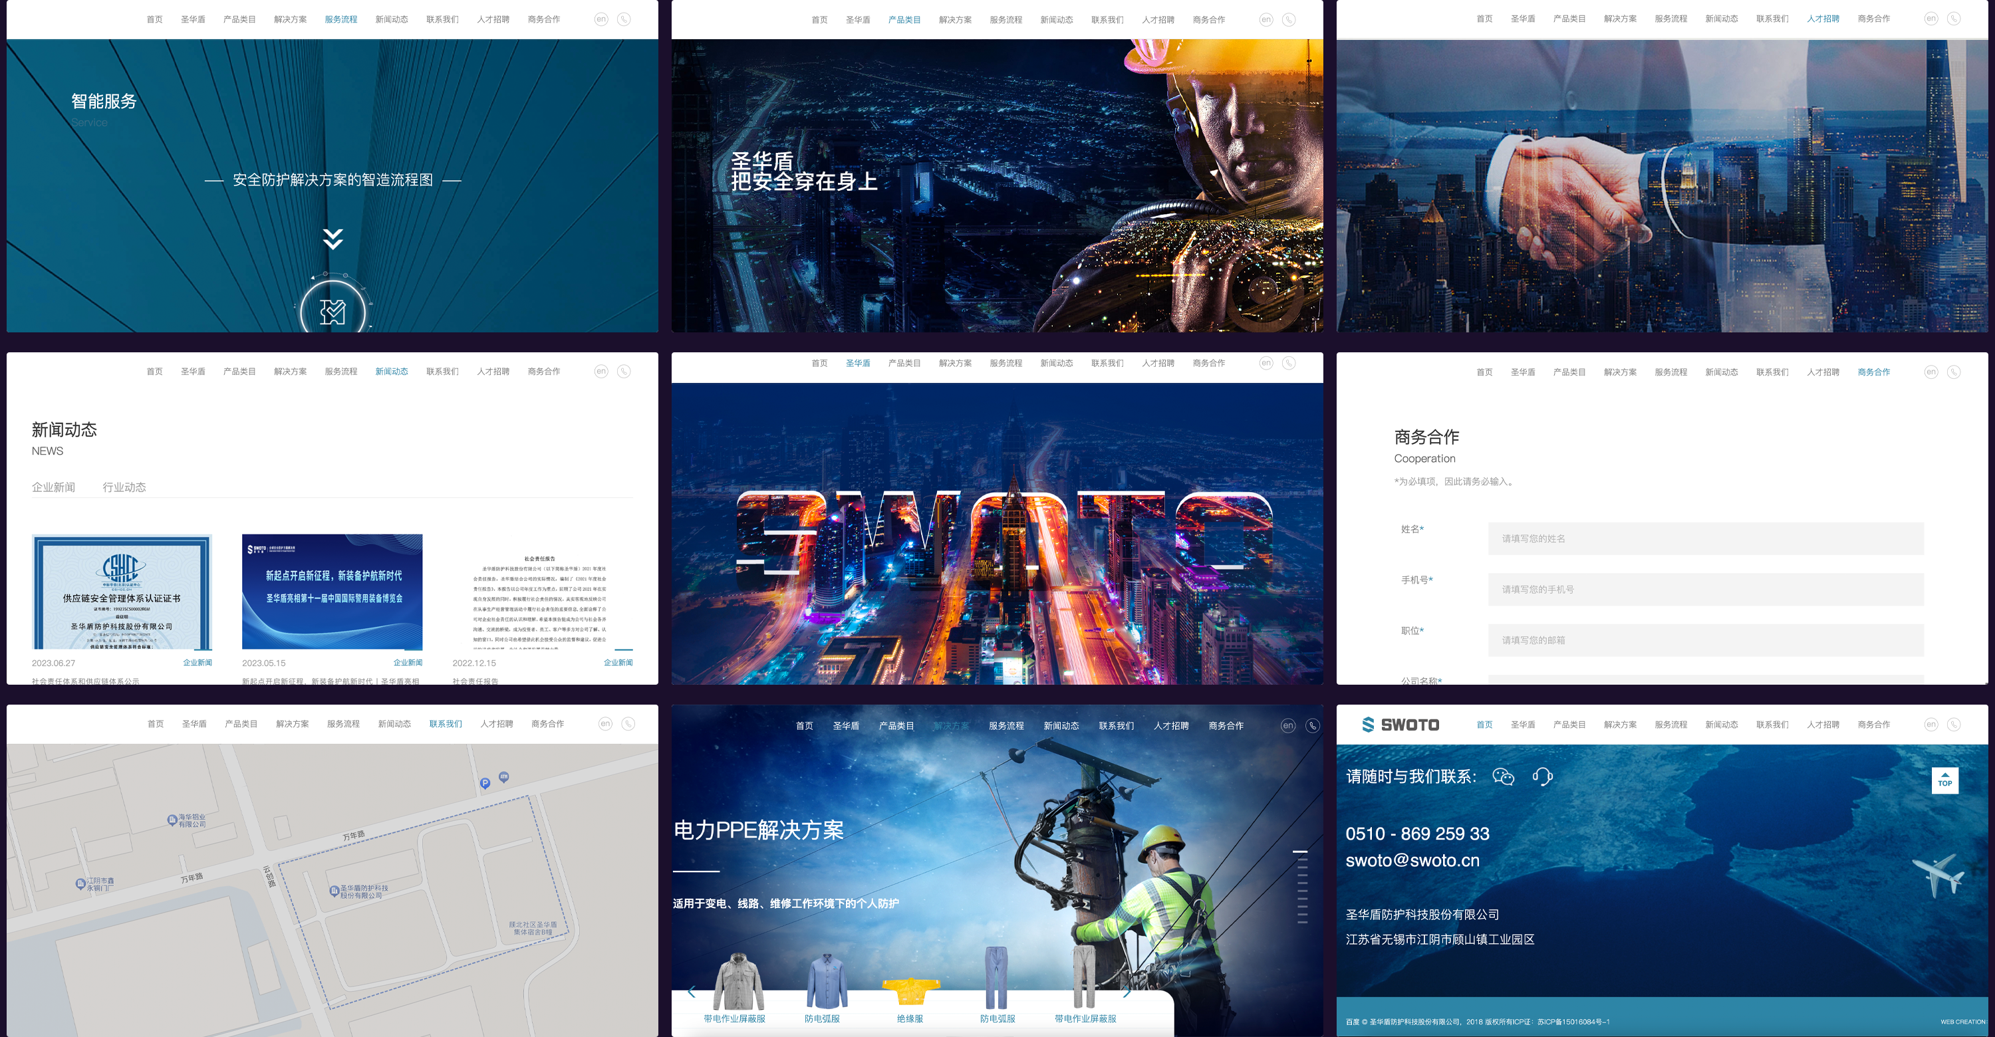Open the 新起点开启新征程 news thumbnail
1995x1037 pixels.
(332, 592)
